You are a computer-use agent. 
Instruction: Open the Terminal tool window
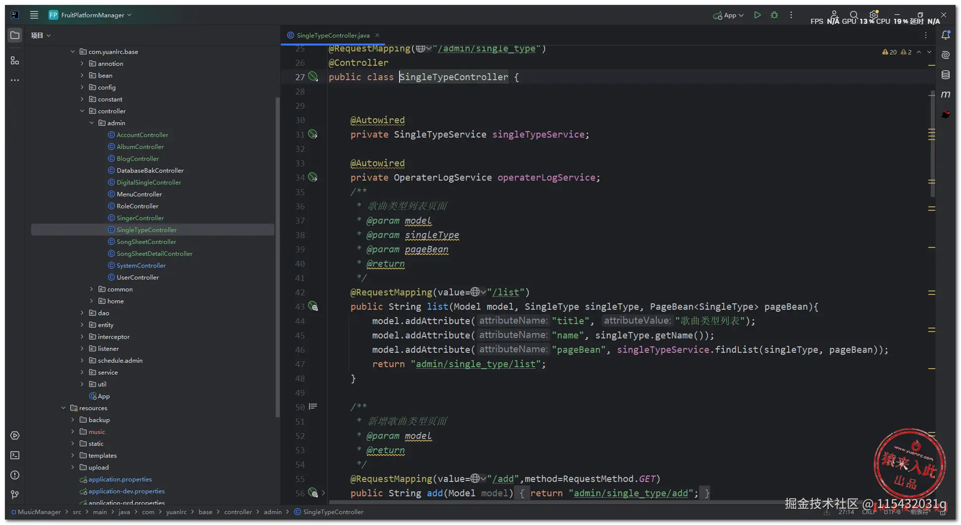click(15, 455)
